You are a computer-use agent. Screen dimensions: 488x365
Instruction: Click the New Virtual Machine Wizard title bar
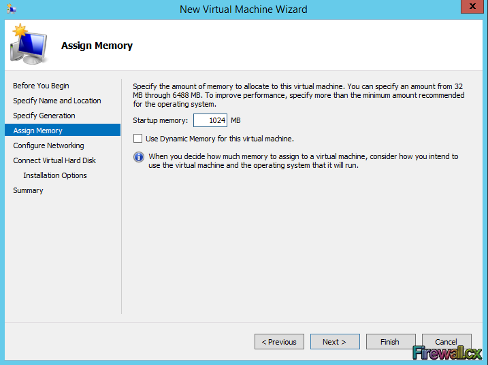click(x=244, y=9)
